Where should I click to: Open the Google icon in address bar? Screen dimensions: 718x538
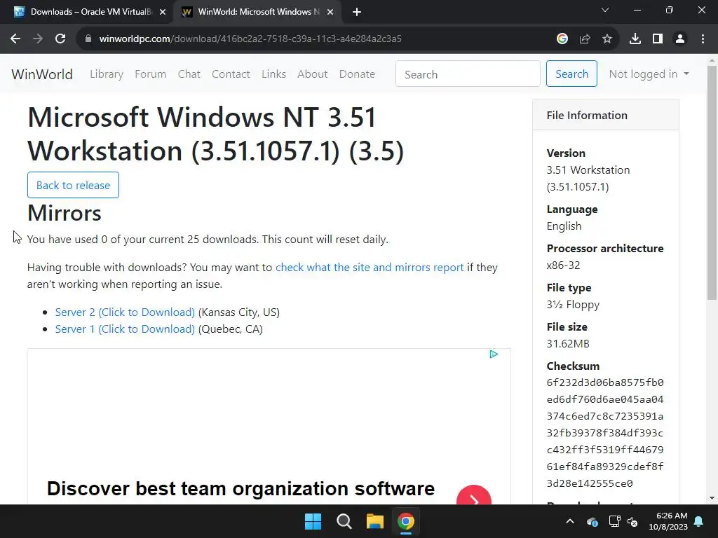562,39
